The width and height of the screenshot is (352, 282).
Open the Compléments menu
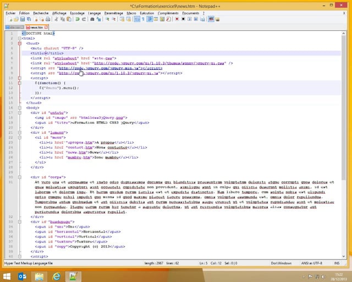point(168,13)
